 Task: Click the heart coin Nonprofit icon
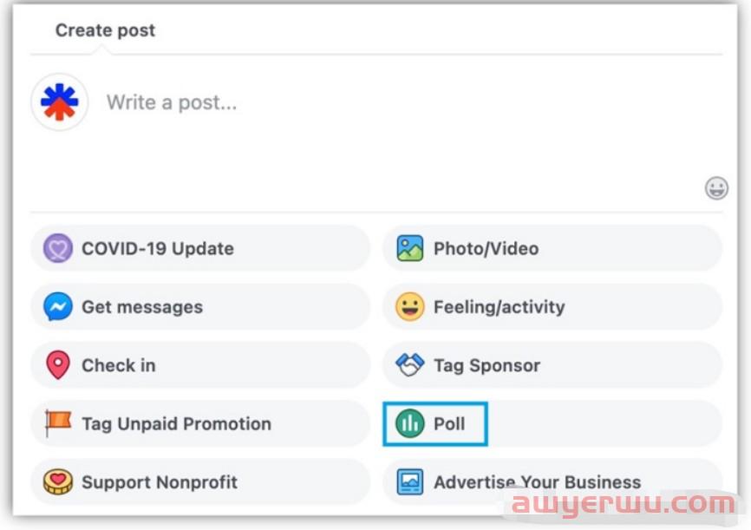coord(58,481)
